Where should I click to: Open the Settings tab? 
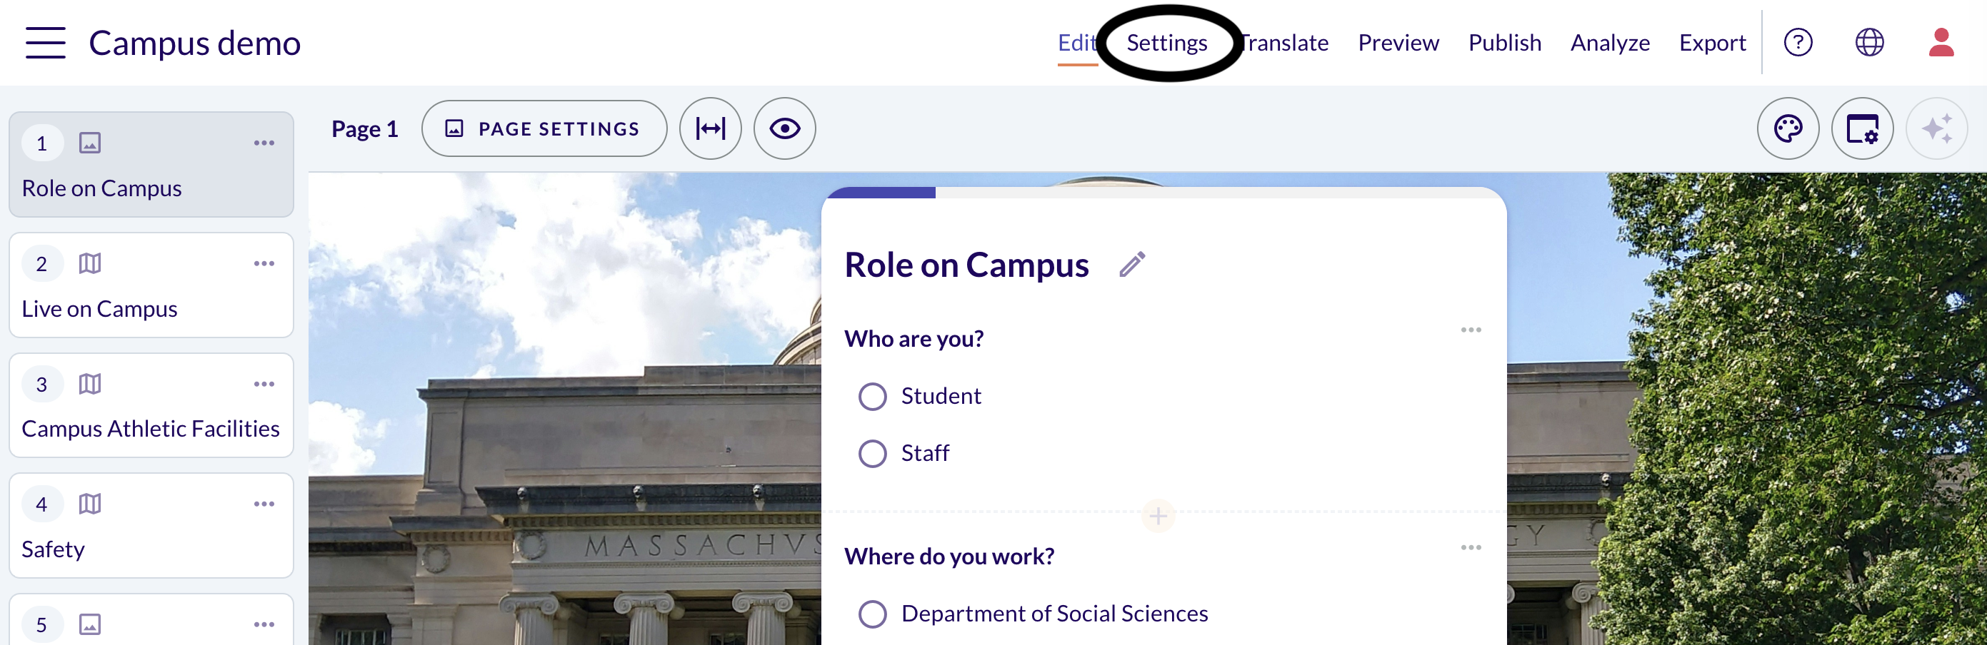pyautogui.click(x=1166, y=43)
